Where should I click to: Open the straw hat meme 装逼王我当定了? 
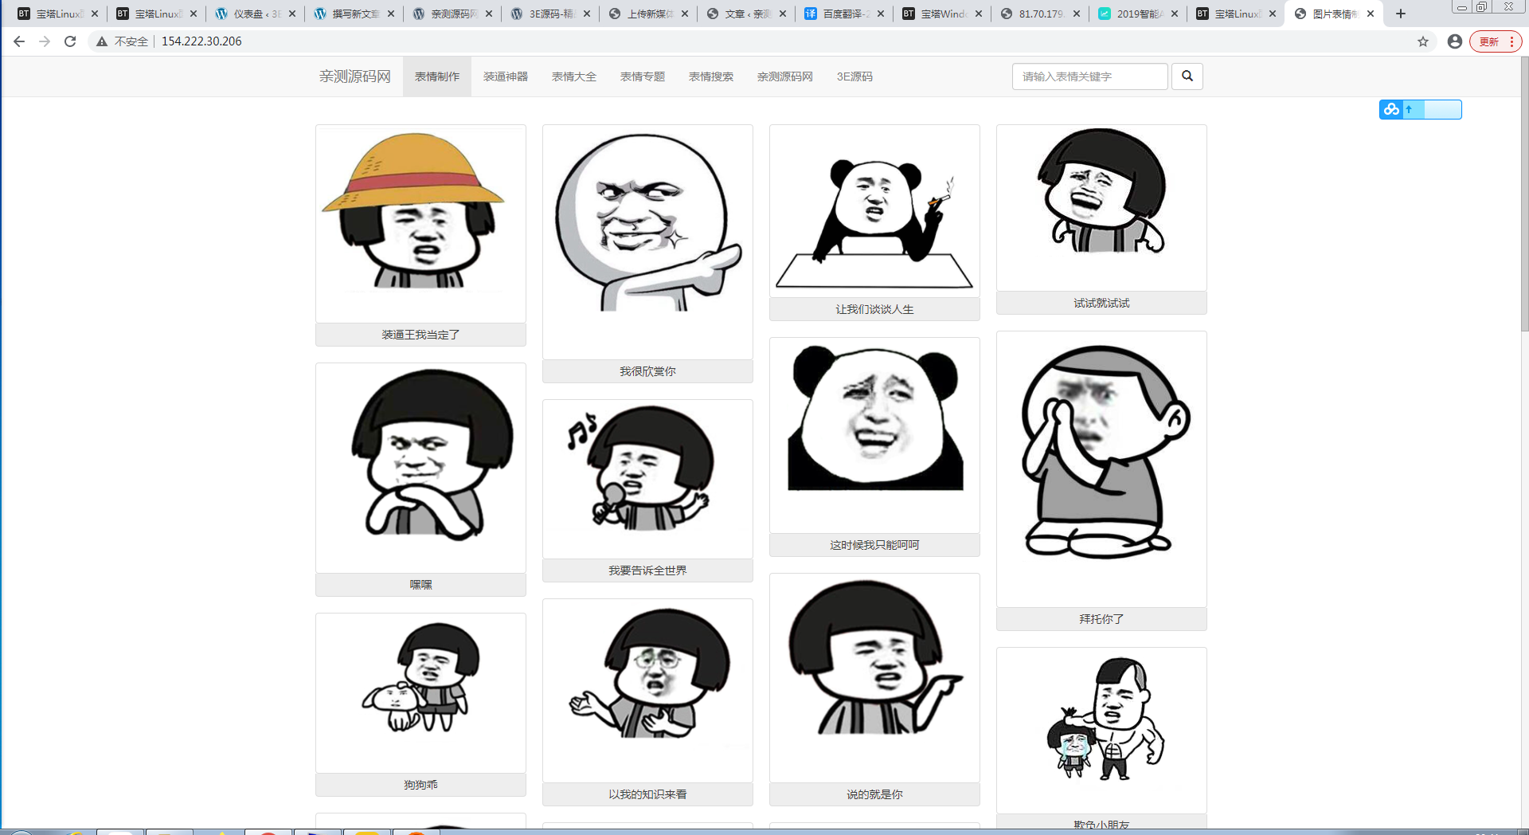pyautogui.click(x=420, y=224)
